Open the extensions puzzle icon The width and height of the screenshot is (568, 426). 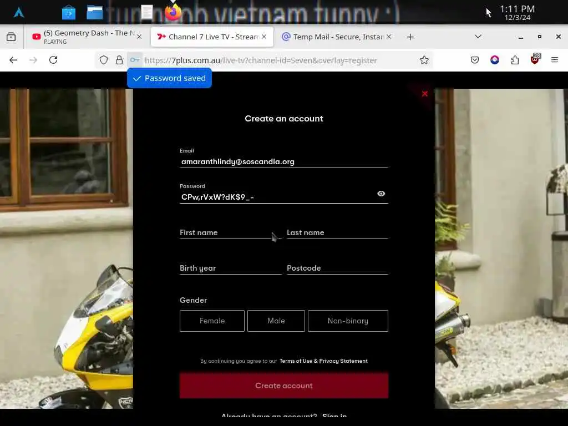click(x=515, y=60)
